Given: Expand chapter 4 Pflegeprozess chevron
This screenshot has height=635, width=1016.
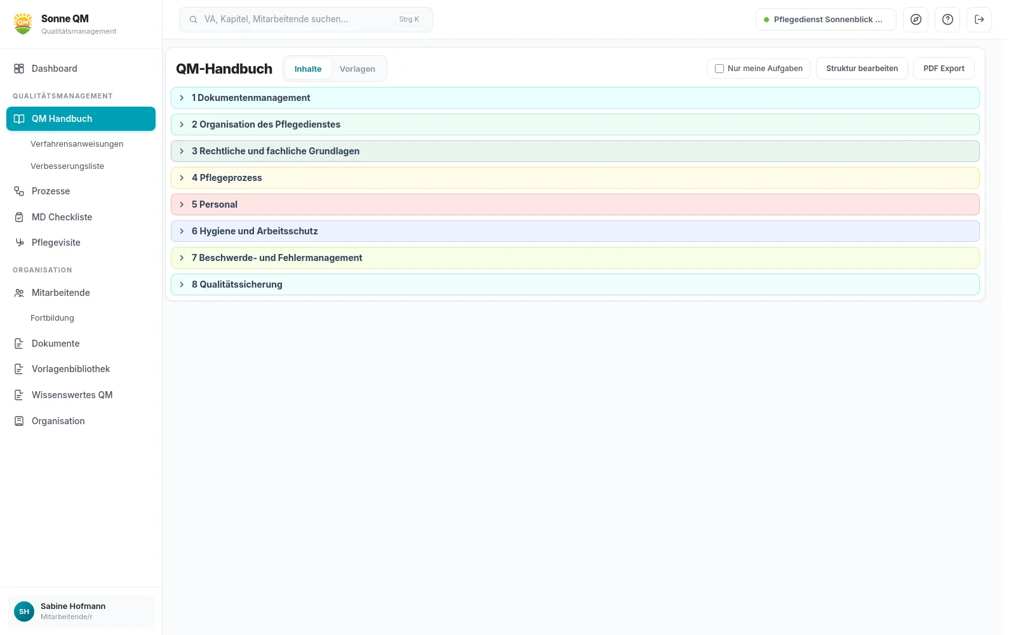Looking at the screenshot, I should click(x=182, y=178).
